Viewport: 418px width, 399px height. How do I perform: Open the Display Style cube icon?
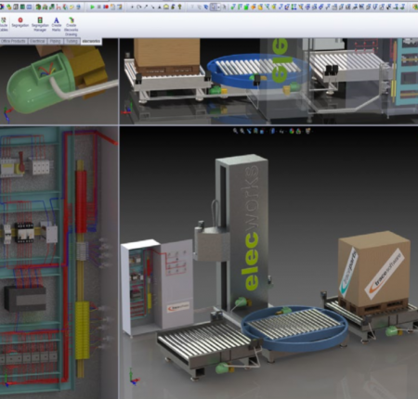(x=273, y=131)
